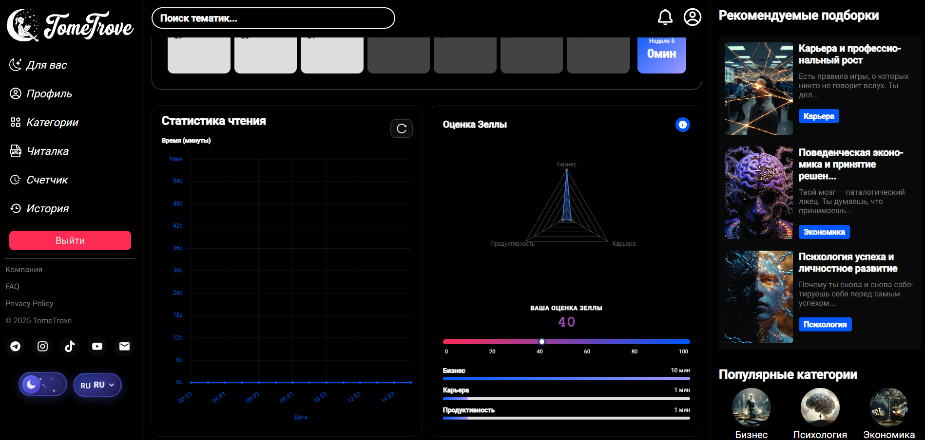This screenshot has height=440, width=925.
Task: Expand the RU language dropdown
Action: pyautogui.click(x=97, y=385)
